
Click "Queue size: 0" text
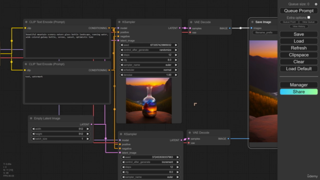coord(298,4)
